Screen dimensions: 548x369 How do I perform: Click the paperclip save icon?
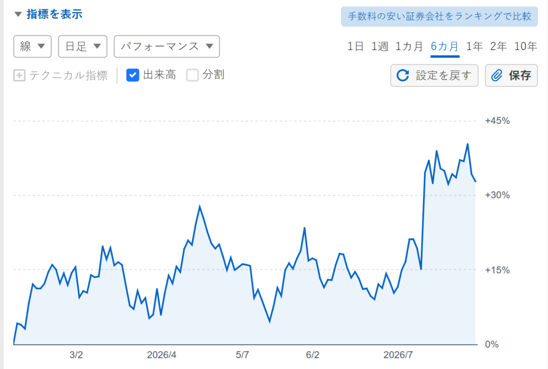point(497,75)
